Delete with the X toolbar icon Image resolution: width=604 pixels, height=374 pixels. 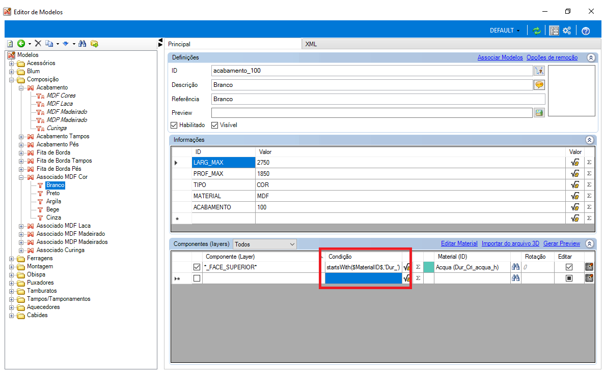38,44
